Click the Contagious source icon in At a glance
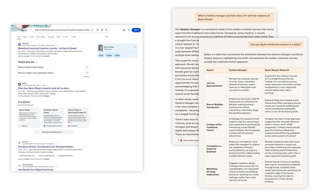 tap(69, 126)
